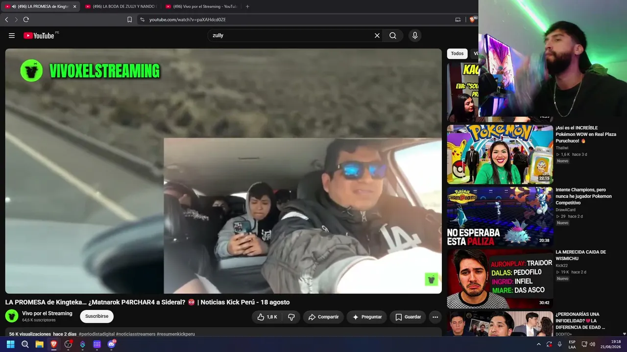Screen dimensions: 627x352
Task: Ask about the video with Preguntar
Action: pyautogui.click(x=367, y=317)
